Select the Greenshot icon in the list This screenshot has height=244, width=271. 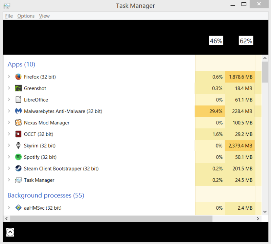tap(18, 88)
